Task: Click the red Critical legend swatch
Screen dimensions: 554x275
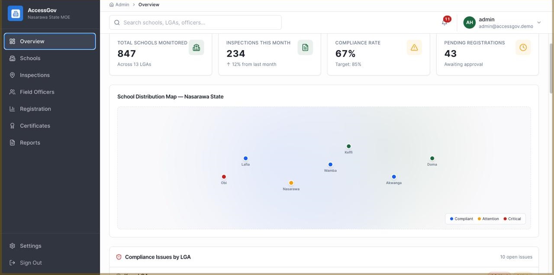Action: 505,219
